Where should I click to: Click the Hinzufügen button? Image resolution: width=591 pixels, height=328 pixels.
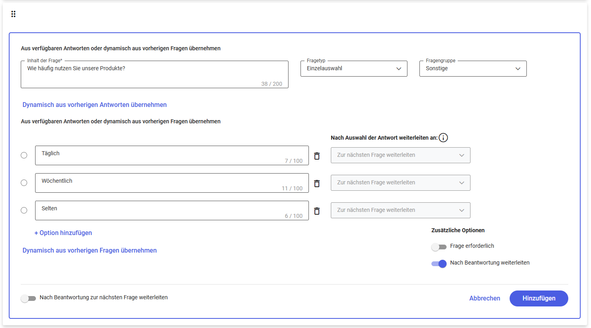pos(539,298)
